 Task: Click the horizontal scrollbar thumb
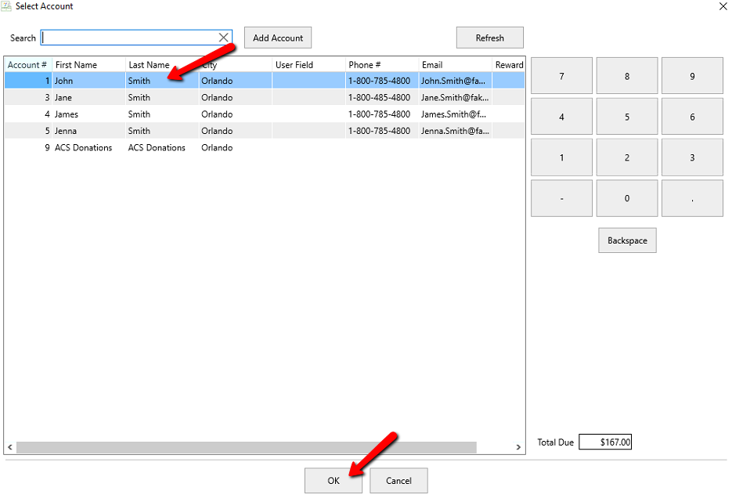tap(247, 447)
